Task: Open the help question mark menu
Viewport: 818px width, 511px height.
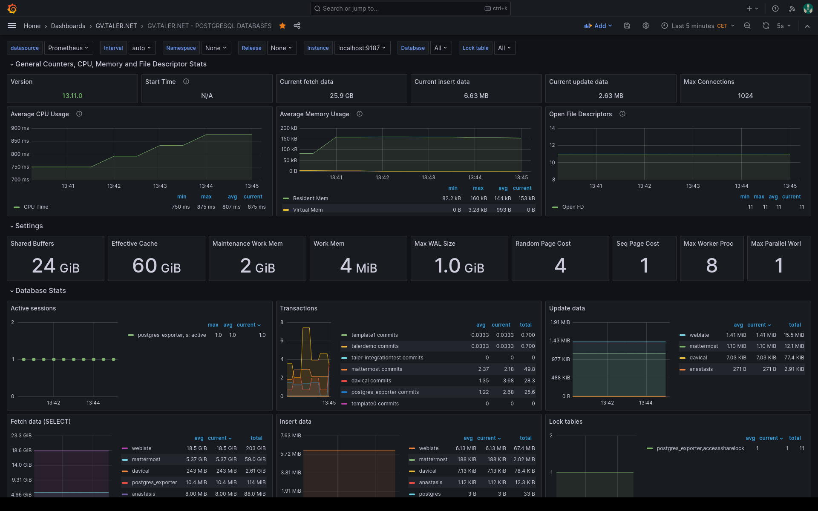Action: [x=775, y=9]
